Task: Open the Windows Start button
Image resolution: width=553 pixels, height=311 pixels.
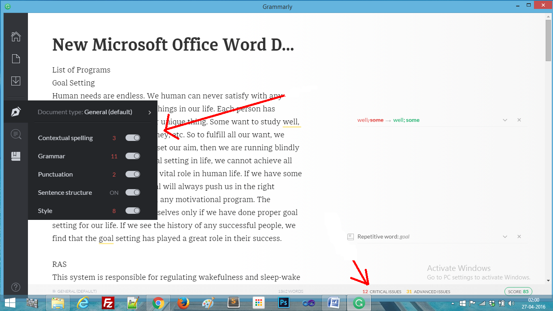Action: point(10,303)
